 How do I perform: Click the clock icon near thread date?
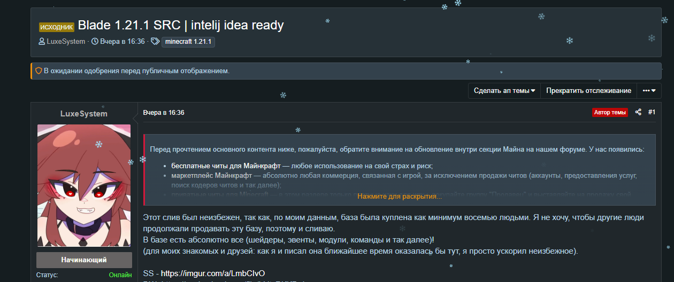coord(95,42)
